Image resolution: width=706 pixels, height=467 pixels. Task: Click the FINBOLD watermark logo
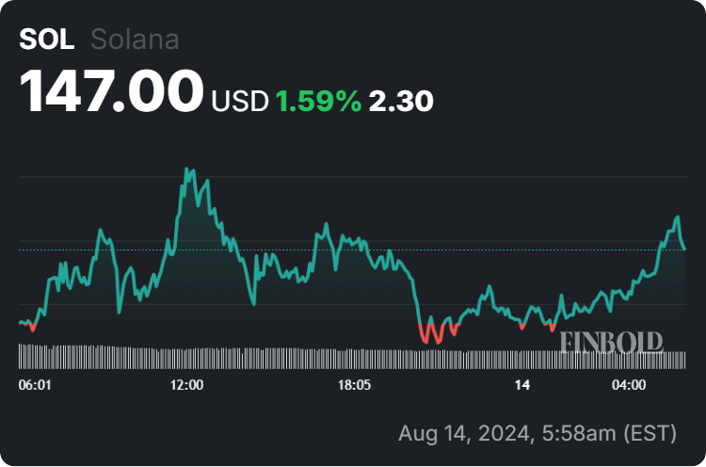[x=612, y=342]
